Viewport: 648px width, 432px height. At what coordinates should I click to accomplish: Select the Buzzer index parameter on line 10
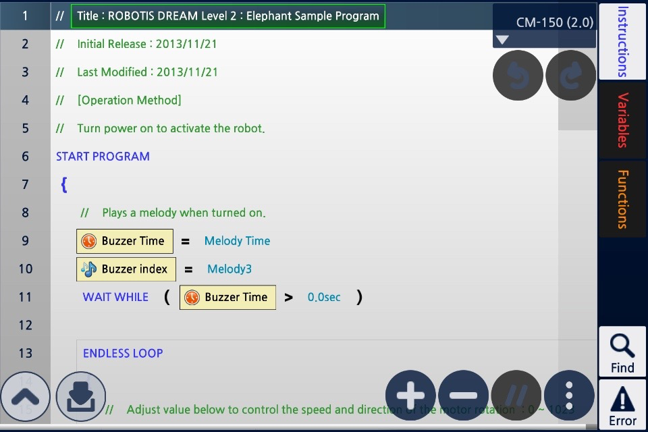click(x=126, y=269)
